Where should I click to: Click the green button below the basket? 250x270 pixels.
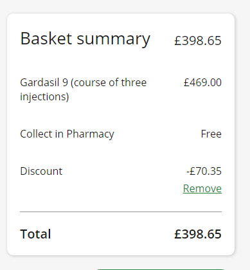point(161,269)
